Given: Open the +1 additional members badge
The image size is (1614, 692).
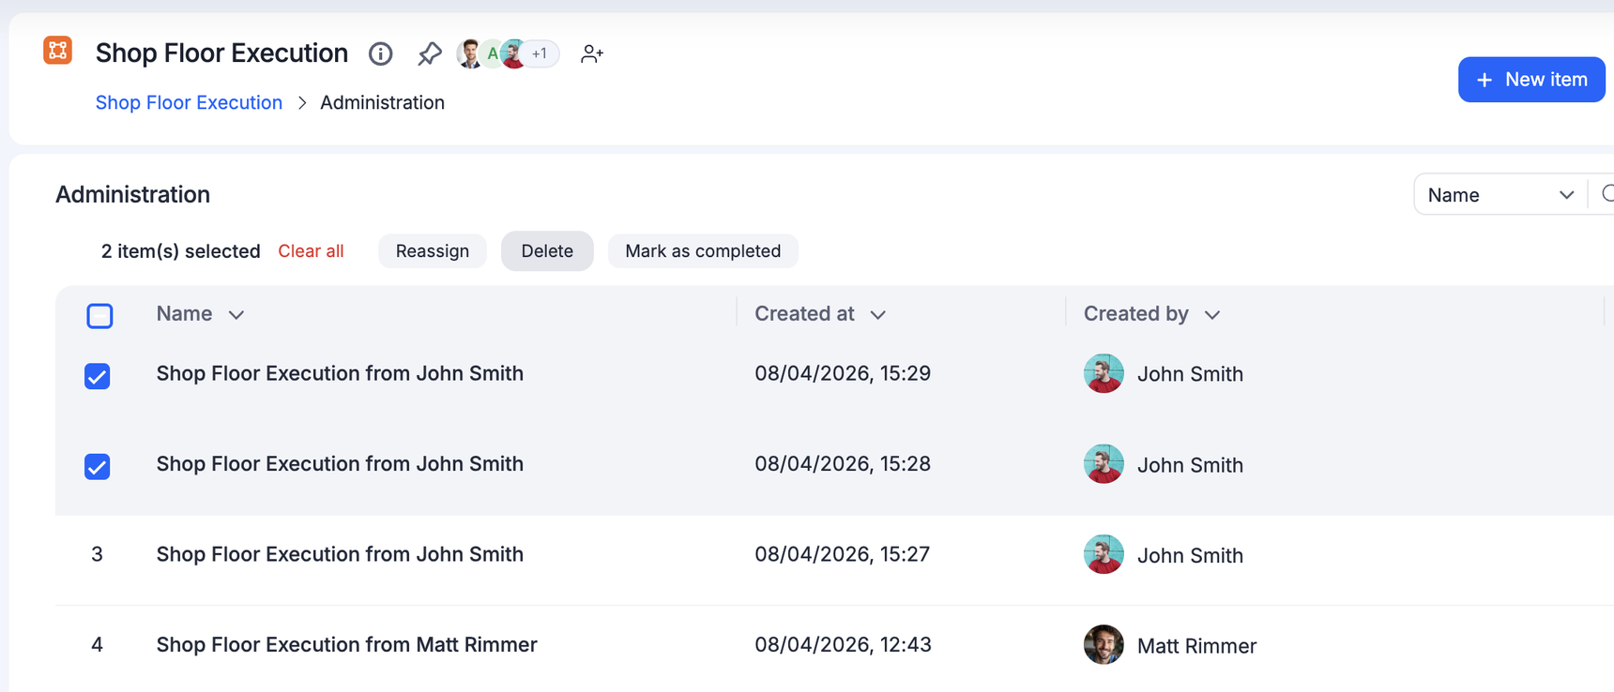Looking at the screenshot, I should pyautogui.click(x=541, y=53).
